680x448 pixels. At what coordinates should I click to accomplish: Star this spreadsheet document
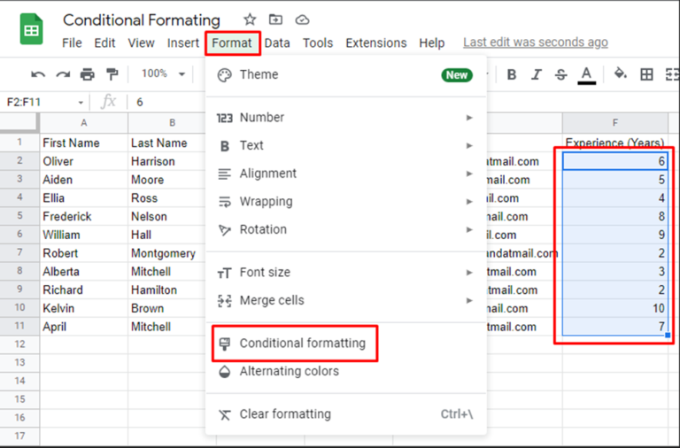click(250, 19)
